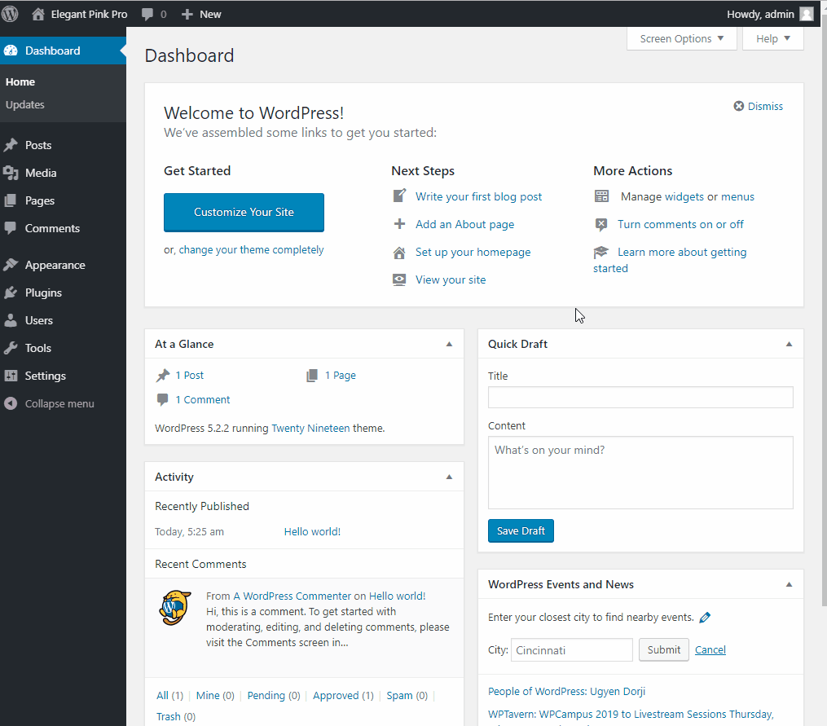This screenshot has height=726, width=827.
Task: Open the Twenty Nineteen theme link
Action: 310,428
